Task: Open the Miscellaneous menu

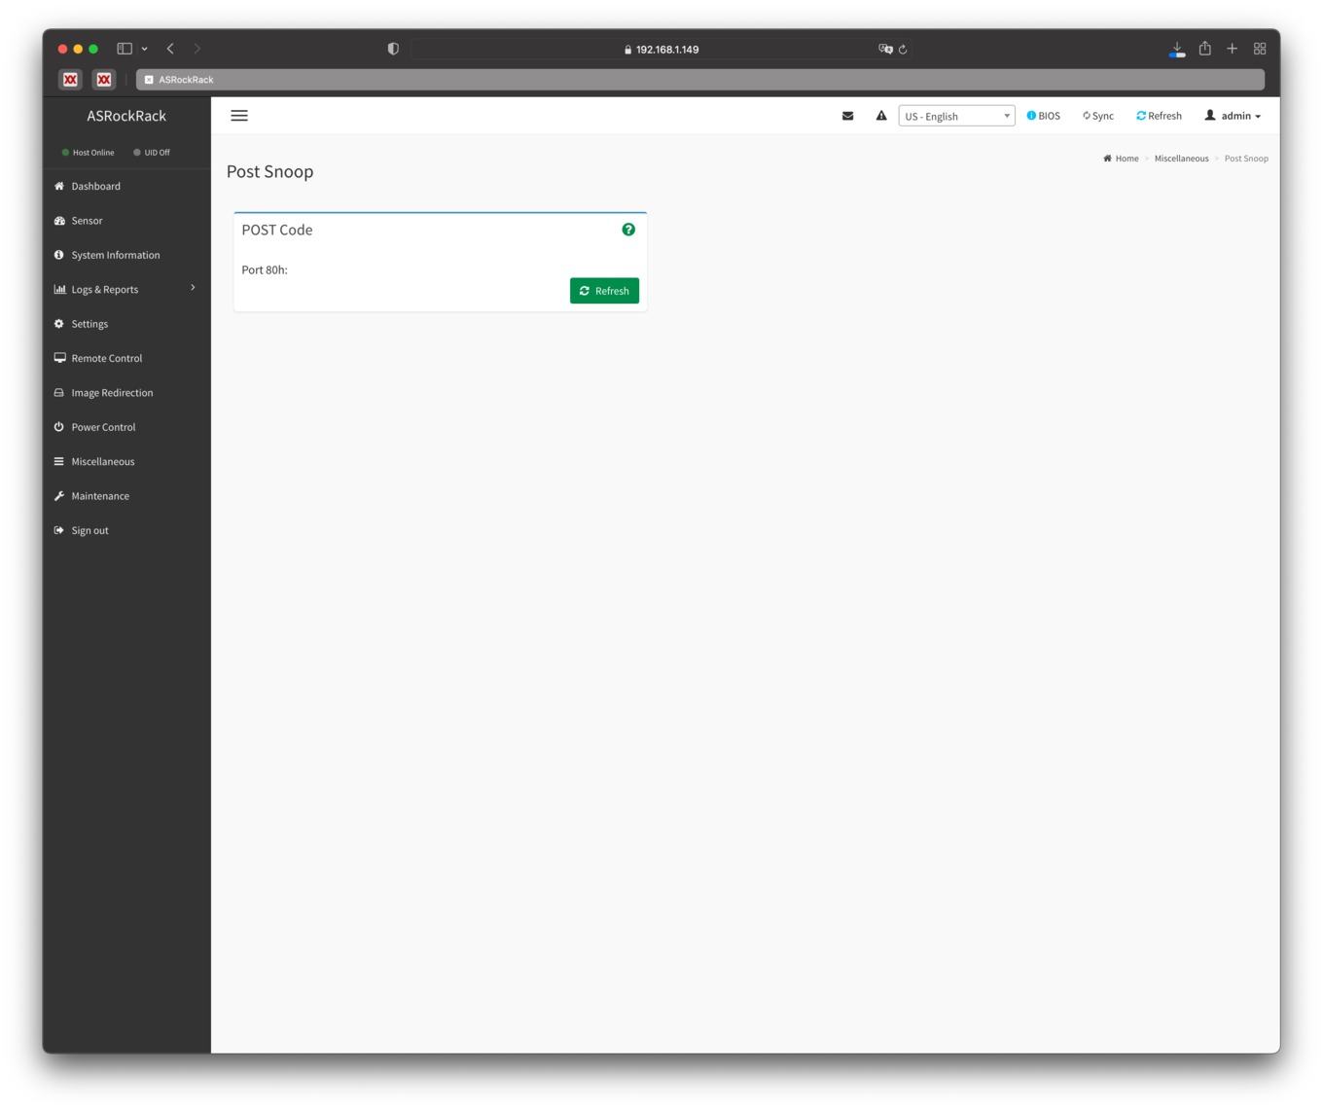Action: pyautogui.click(x=102, y=462)
